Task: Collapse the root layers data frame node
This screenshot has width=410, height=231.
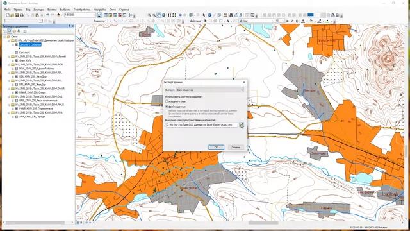Action: tap(4, 37)
